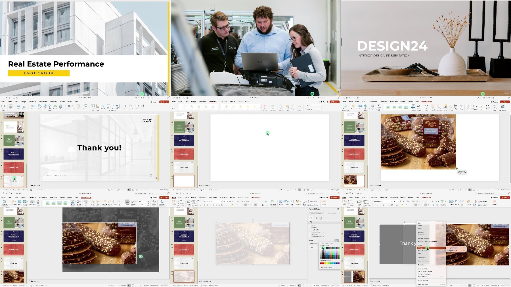Click Pictures icon in the Insert ribbon
511x287 pixels.
coord(19,107)
